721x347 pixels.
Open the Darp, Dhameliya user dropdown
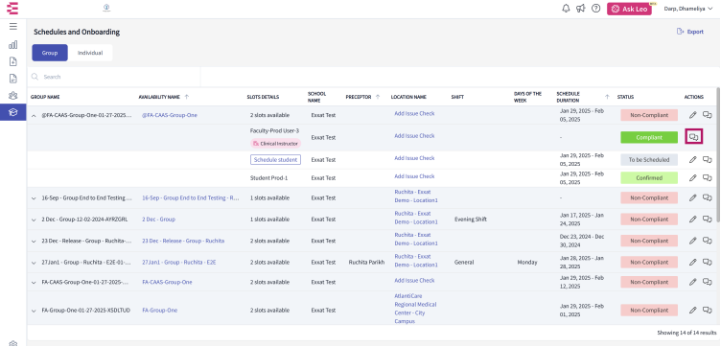pyautogui.click(x=688, y=9)
